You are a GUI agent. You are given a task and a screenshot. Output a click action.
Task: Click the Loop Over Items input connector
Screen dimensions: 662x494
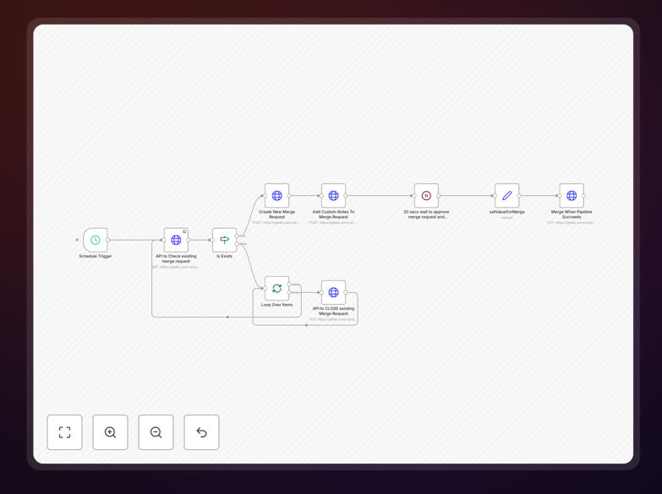265,289
